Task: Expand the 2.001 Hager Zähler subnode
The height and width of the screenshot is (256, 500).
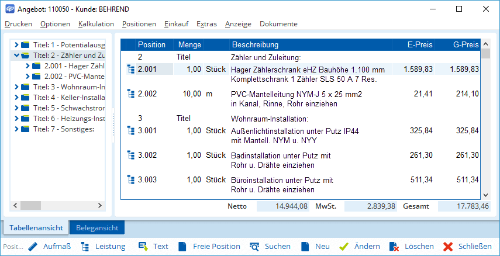Action: [x=27, y=66]
